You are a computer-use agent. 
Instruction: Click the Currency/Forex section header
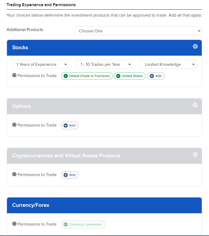(104, 205)
